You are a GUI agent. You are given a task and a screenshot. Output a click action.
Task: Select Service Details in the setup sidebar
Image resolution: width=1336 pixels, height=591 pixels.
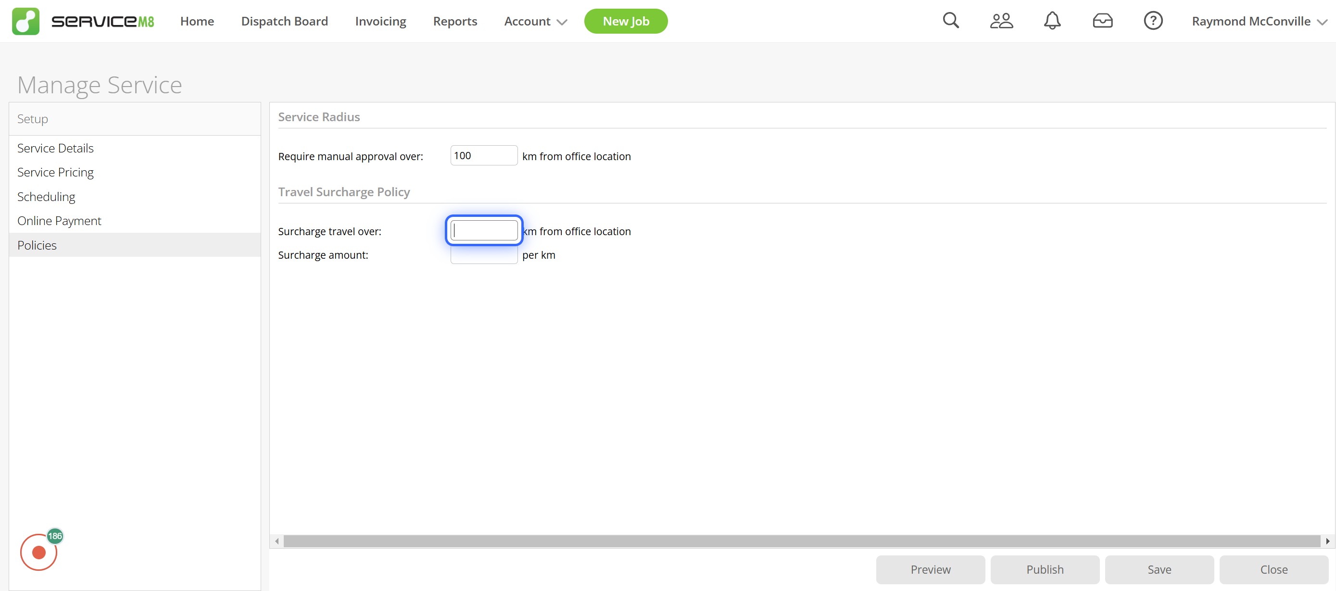[x=135, y=148]
